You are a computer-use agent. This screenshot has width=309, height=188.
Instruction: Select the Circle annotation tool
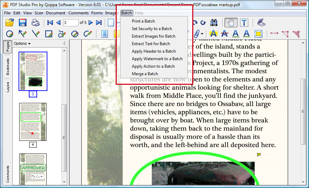pos(10,34)
